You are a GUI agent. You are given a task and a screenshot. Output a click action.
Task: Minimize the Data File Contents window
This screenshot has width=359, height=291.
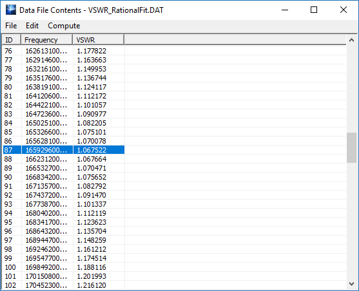285,10
